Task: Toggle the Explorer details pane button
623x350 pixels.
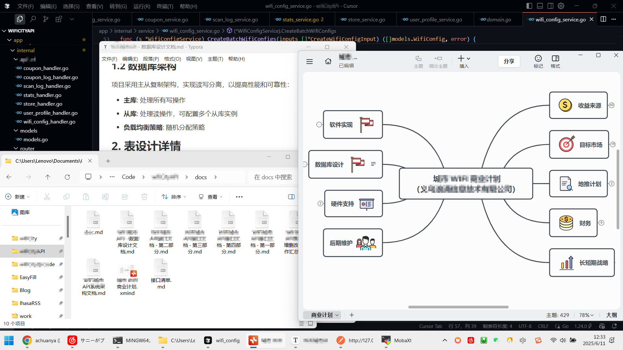Action: 291,197
